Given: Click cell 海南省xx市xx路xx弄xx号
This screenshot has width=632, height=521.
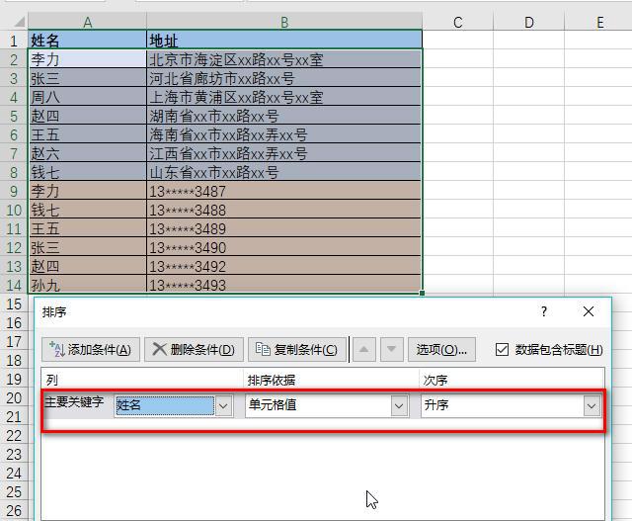Looking at the screenshot, I should coord(284,134).
